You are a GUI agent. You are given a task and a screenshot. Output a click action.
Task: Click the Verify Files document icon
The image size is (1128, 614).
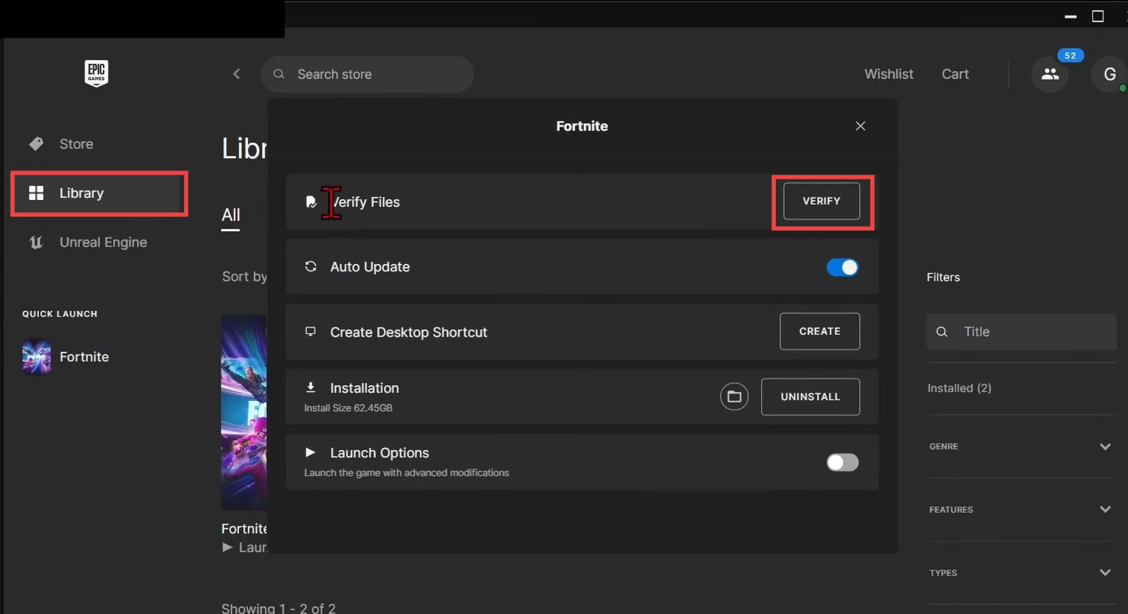click(x=311, y=202)
